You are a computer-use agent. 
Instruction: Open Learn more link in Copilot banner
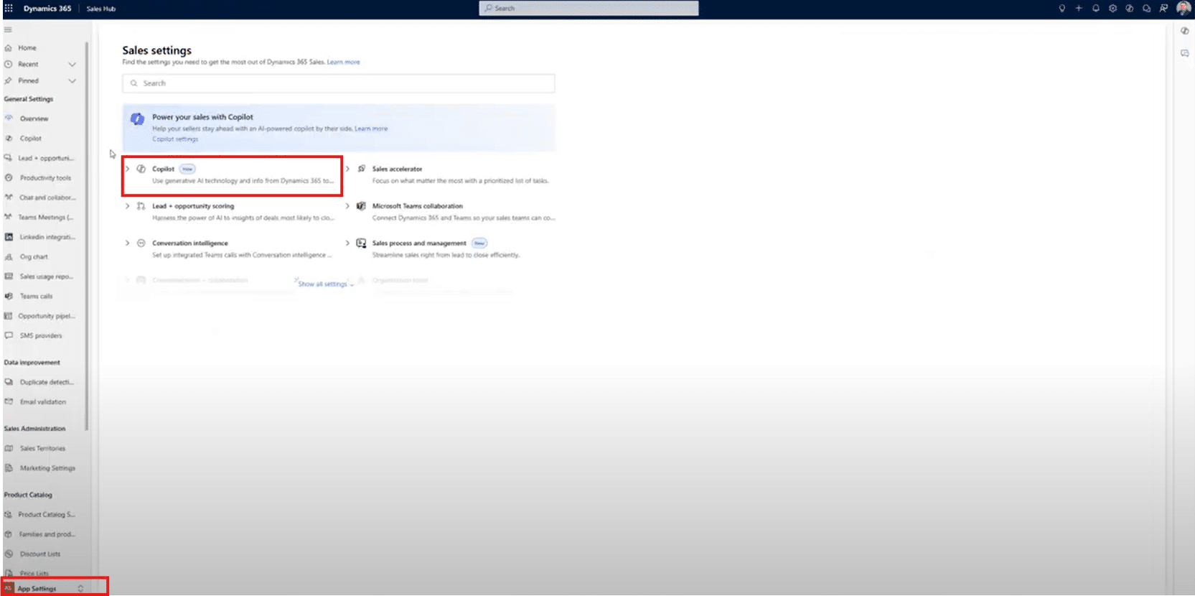point(371,129)
